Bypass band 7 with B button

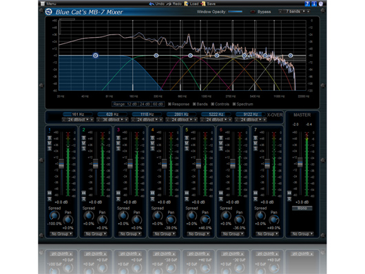pyautogui.click(x=255, y=138)
